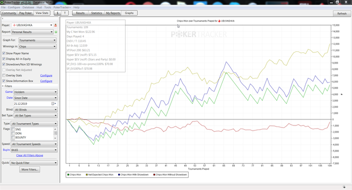Switch to the Statistics tab

pos(97,13)
